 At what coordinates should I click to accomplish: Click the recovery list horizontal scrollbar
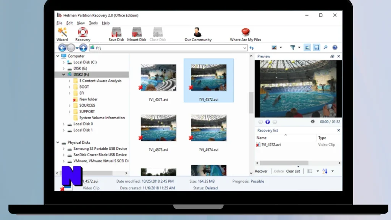(x=284, y=163)
